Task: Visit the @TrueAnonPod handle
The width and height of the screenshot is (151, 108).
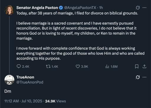Action: pyautogui.click(x=30, y=82)
